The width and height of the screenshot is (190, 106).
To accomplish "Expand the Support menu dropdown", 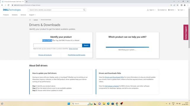I will [x=32, y=15].
